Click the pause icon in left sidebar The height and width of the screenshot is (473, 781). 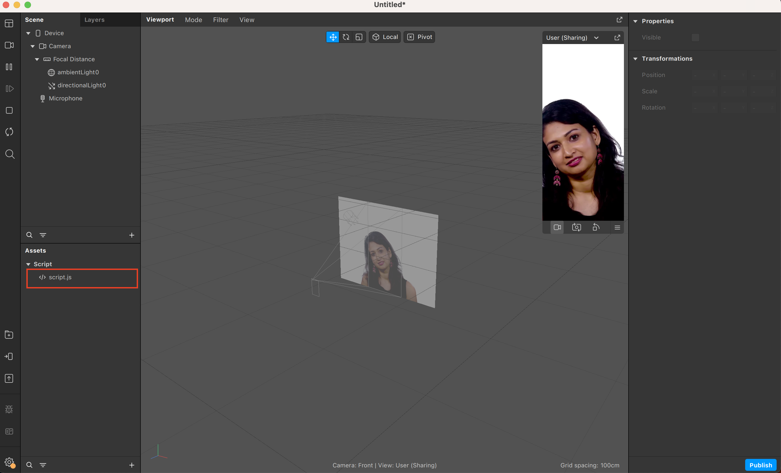click(x=9, y=67)
